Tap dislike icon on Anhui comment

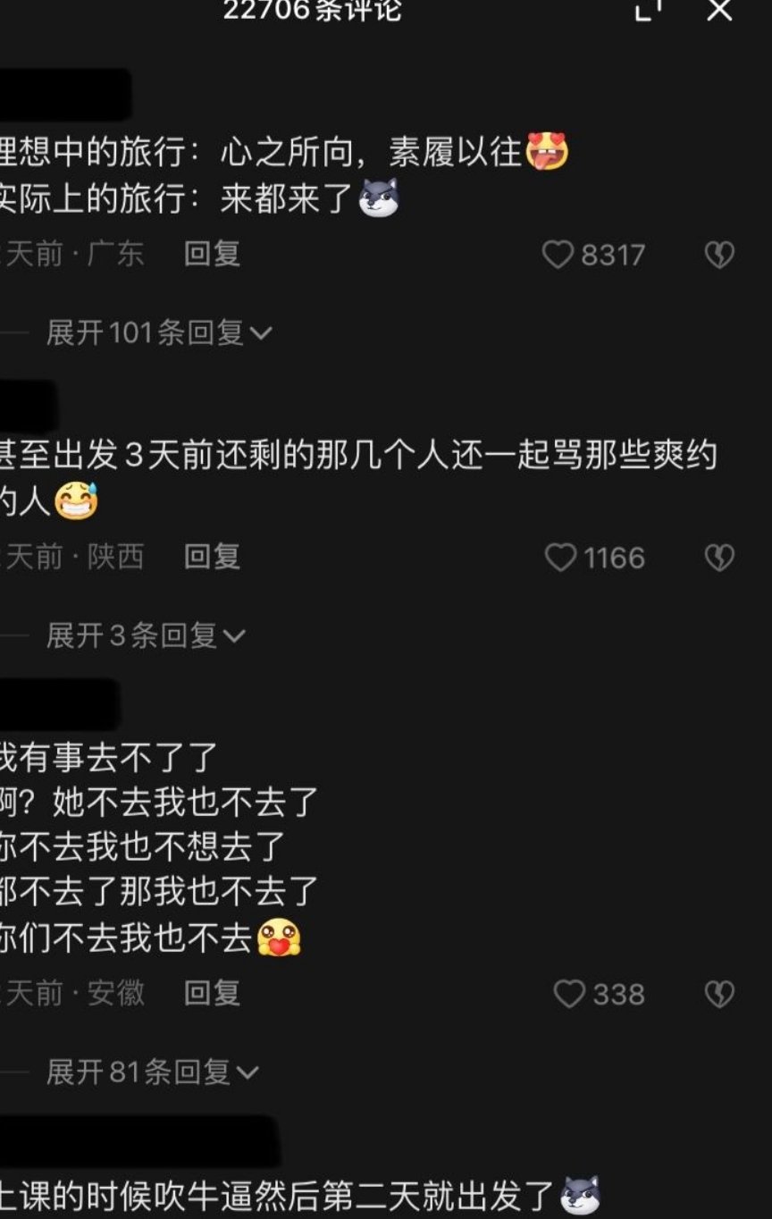[x=719, y=994]
